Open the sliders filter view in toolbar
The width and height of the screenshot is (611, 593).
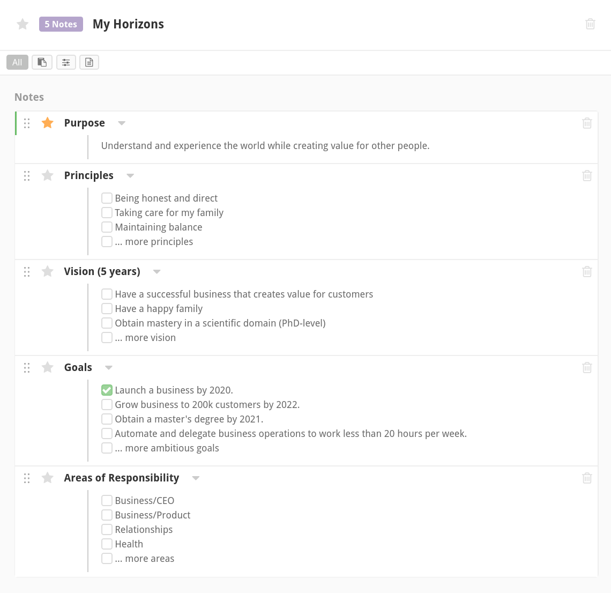(x=66, y=62)
